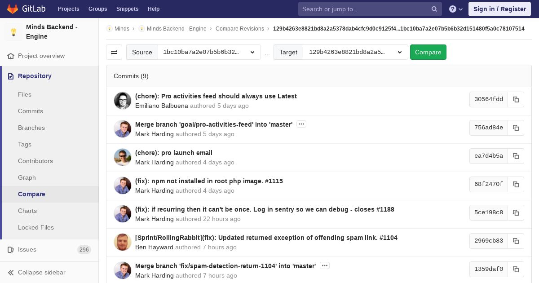Copy commit SHA 2969cb83
The image size is (539, 283).
pos(516,241)
